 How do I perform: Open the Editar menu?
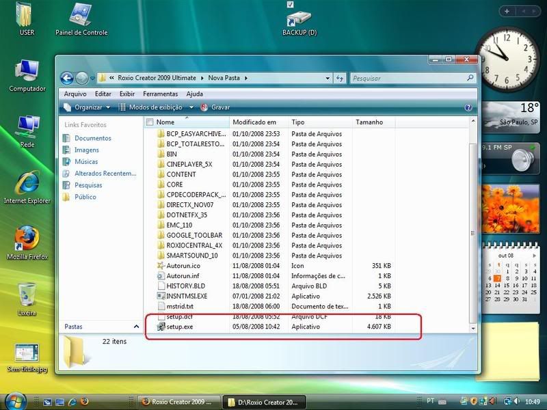(x=103, y=94)
